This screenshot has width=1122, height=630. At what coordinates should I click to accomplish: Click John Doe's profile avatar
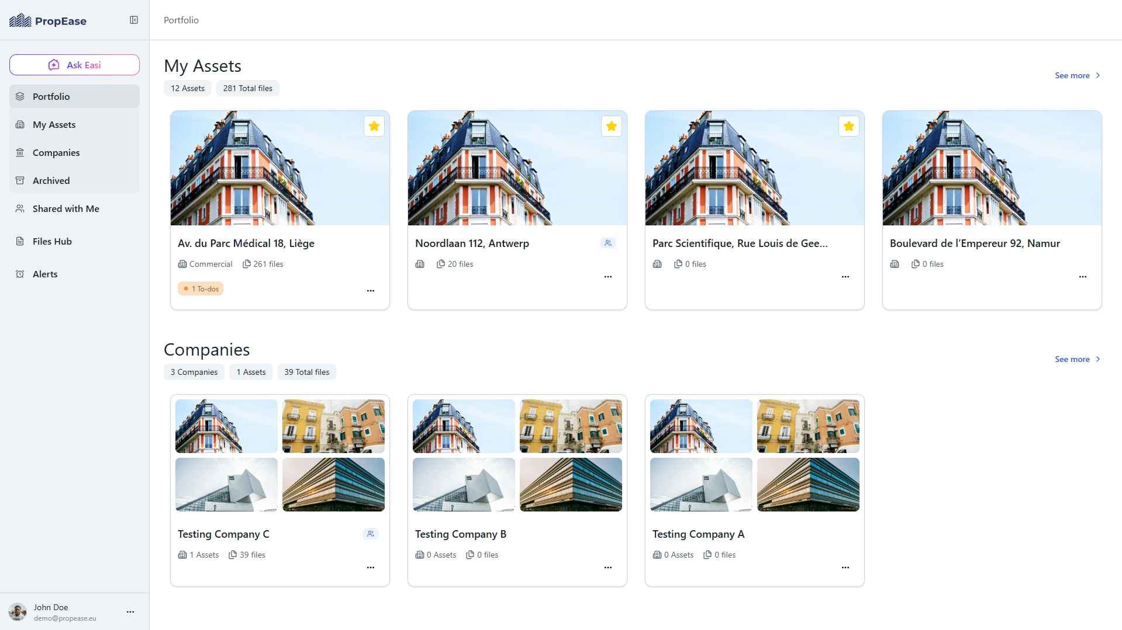coord(18,612)
